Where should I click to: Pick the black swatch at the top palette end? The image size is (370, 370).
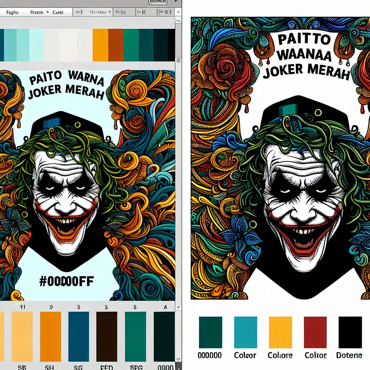tap(171, 45)
